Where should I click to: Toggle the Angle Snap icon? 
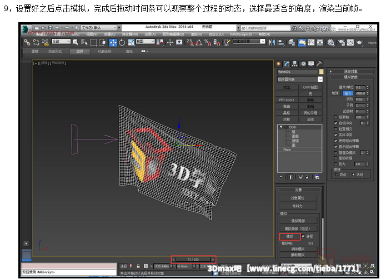199,42
